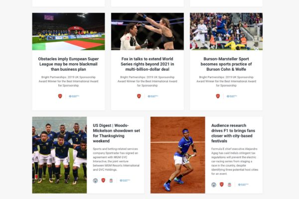
Task: Open 'Obstacles imply European Super League' headline
Action: click(68, 64)
